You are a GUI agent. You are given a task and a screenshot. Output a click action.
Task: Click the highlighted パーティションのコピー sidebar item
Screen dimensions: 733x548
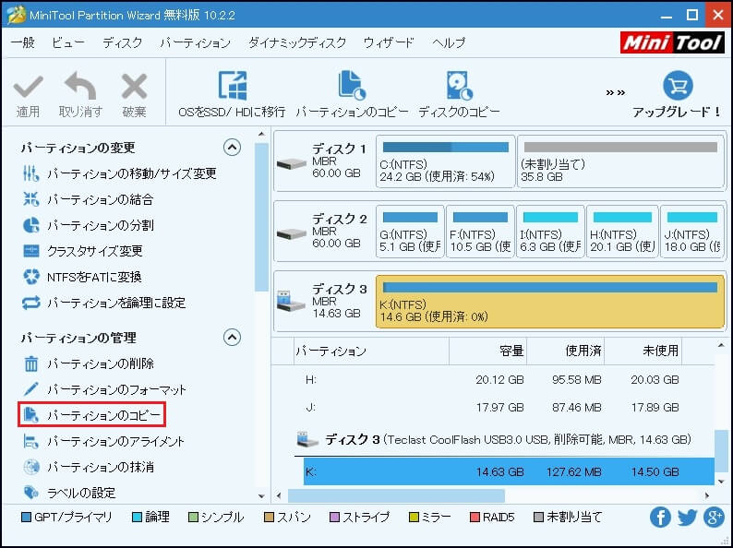coord(91,415)
